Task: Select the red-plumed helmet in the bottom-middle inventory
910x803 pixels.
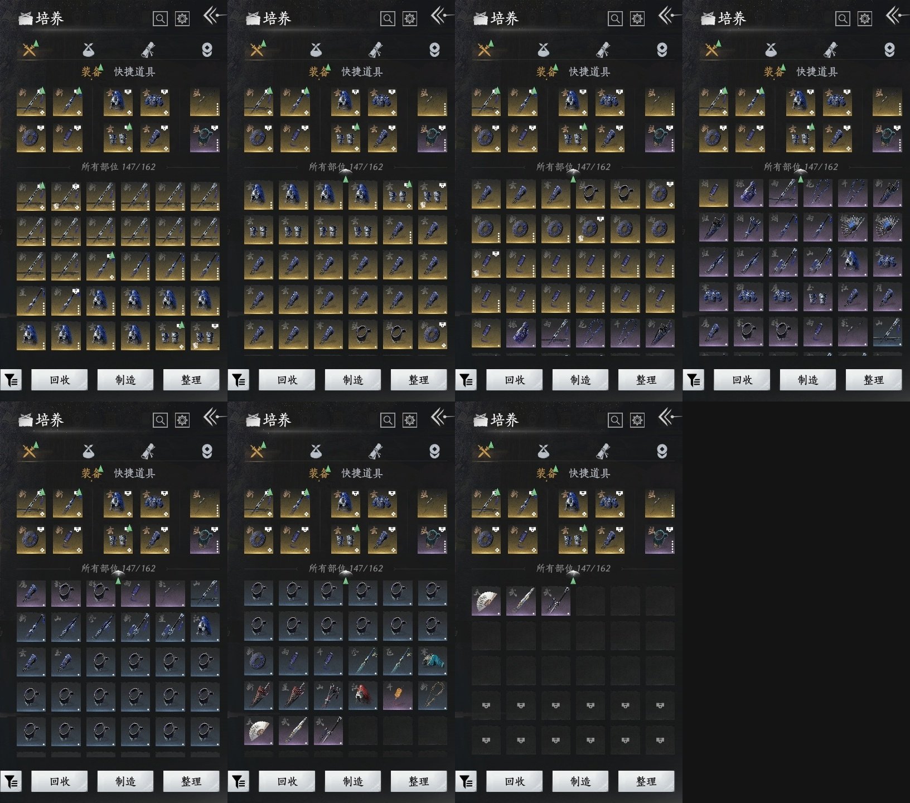Action: 362,696
